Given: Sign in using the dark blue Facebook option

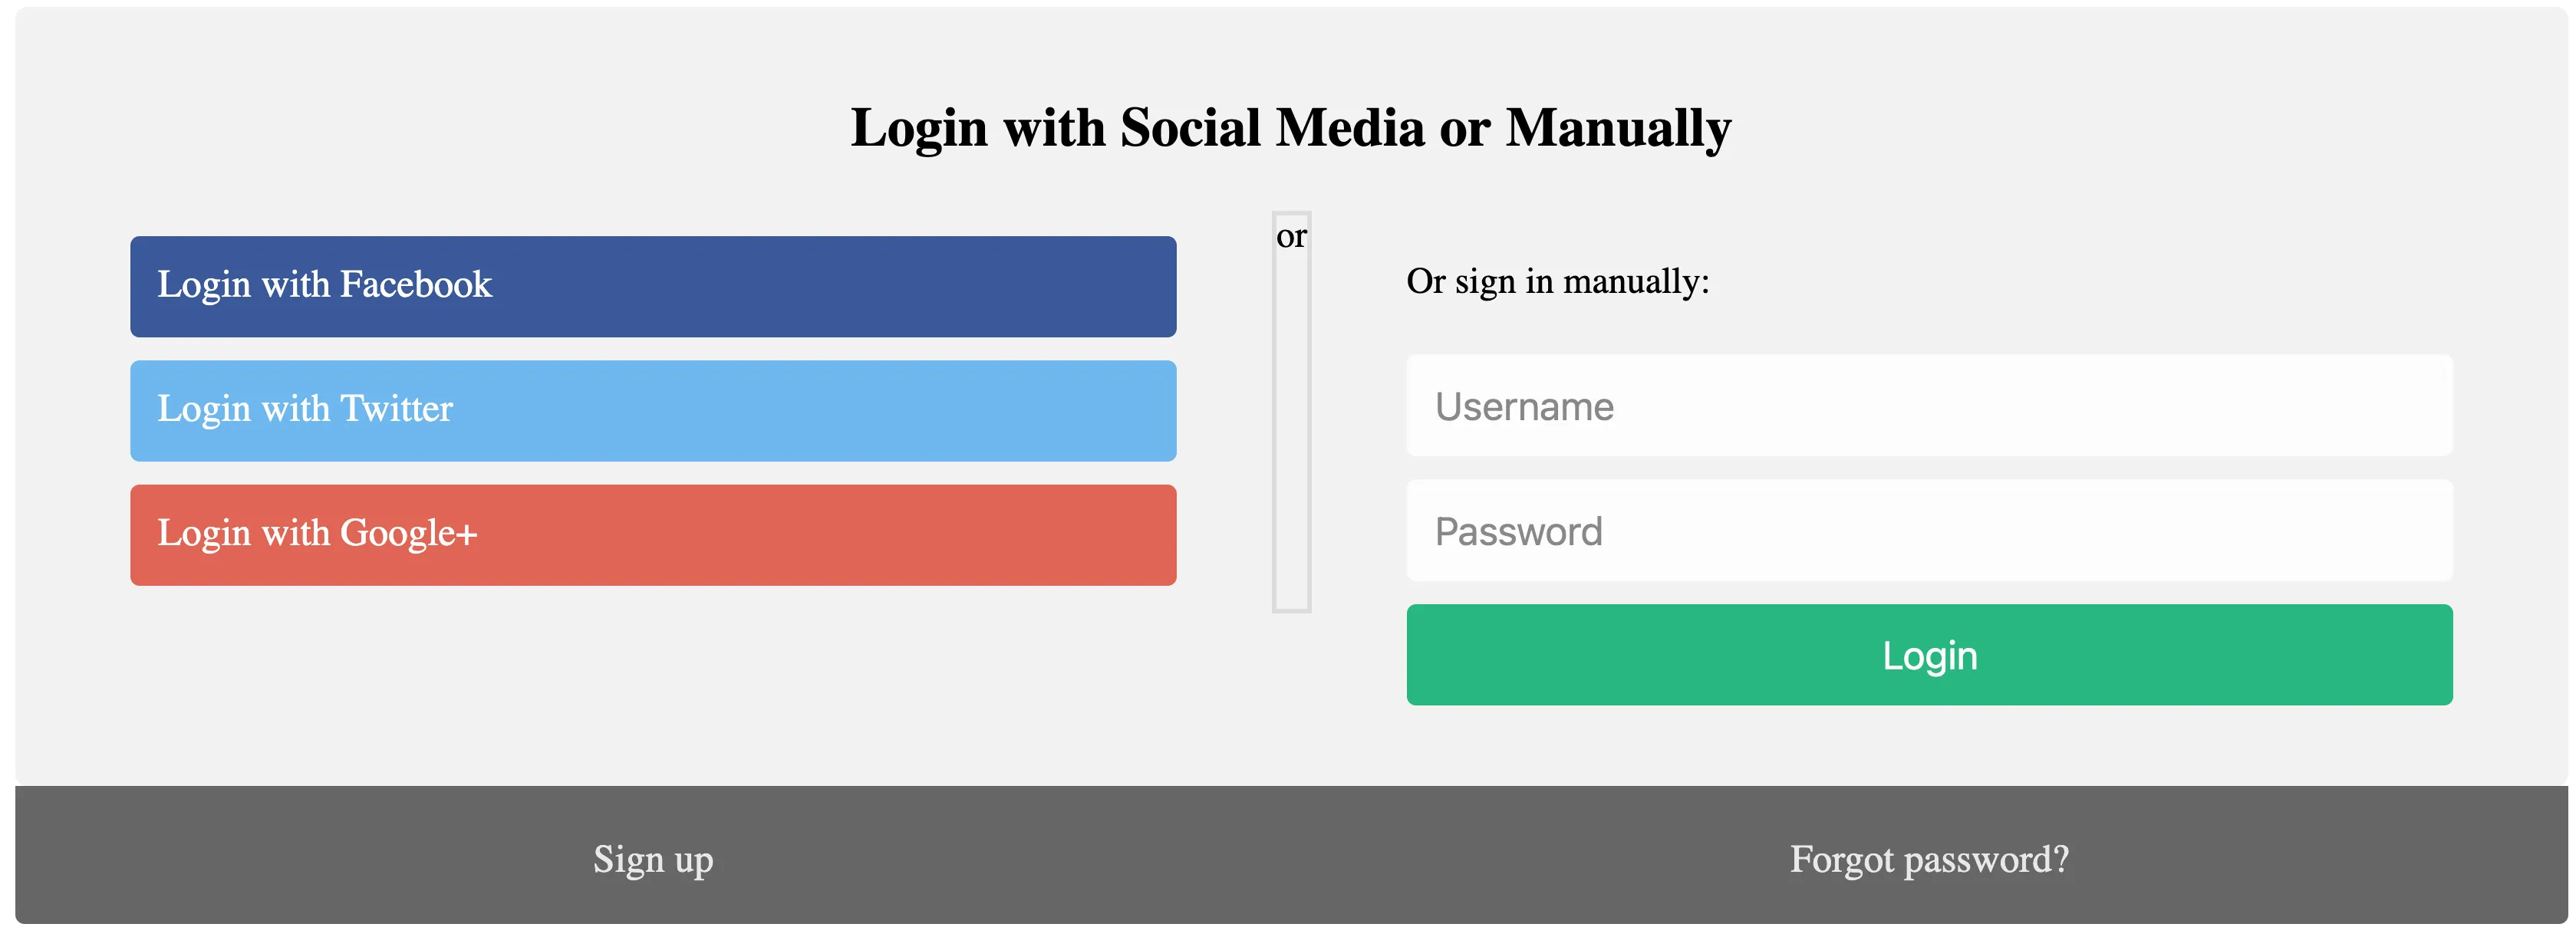Looking at the screenshot, I should (x=653, y=286).
